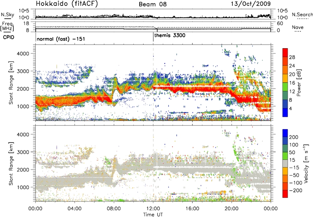Pick the red top segment of Power color bar

[285, 53]
